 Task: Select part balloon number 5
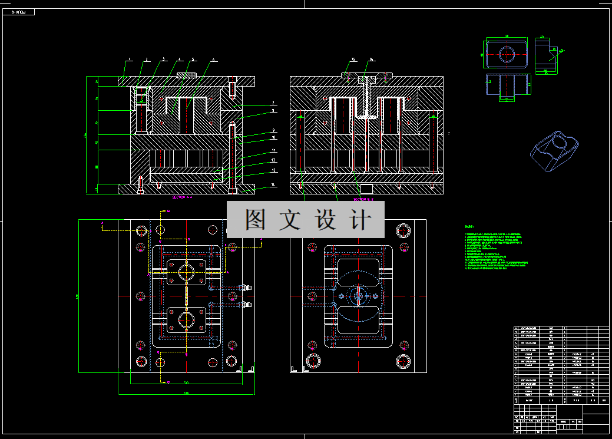(x=193, y=60)
